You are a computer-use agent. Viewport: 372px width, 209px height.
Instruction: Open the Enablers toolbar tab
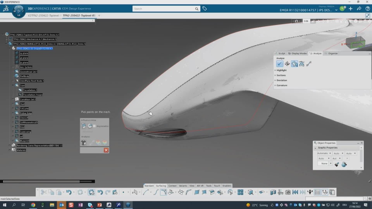(x=227, y=186)
